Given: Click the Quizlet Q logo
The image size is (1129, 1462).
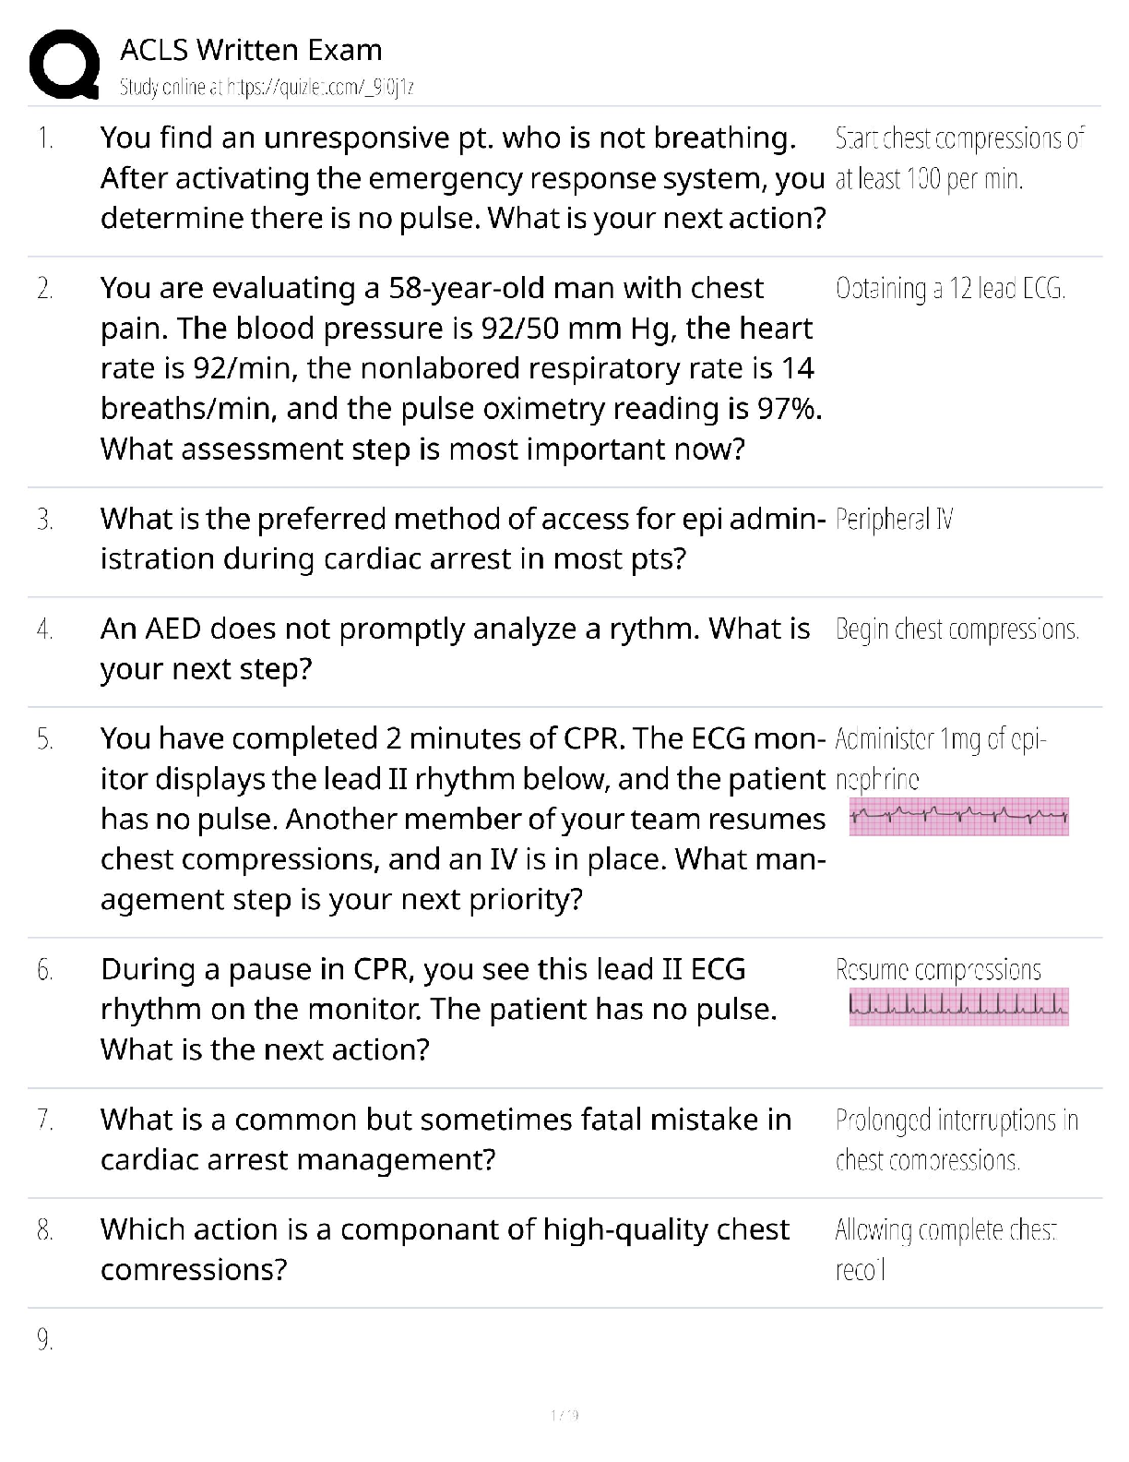Looking at the screenshot, I should click(x=65, y=65).
